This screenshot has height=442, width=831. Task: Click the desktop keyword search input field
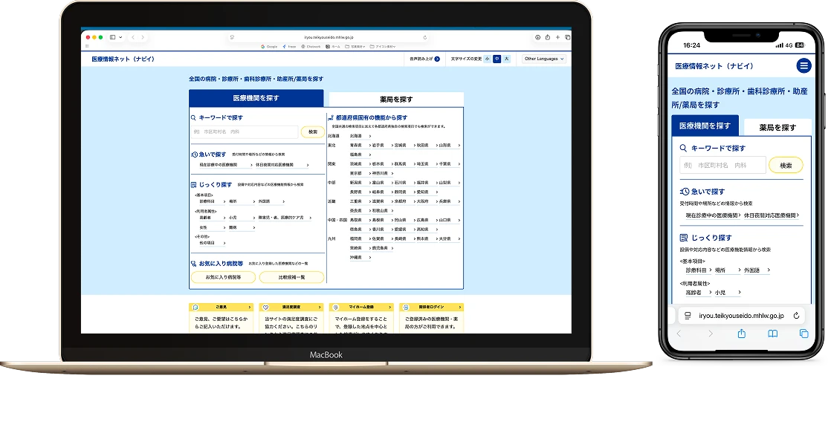pyautogui.click(x=245, y=131)
